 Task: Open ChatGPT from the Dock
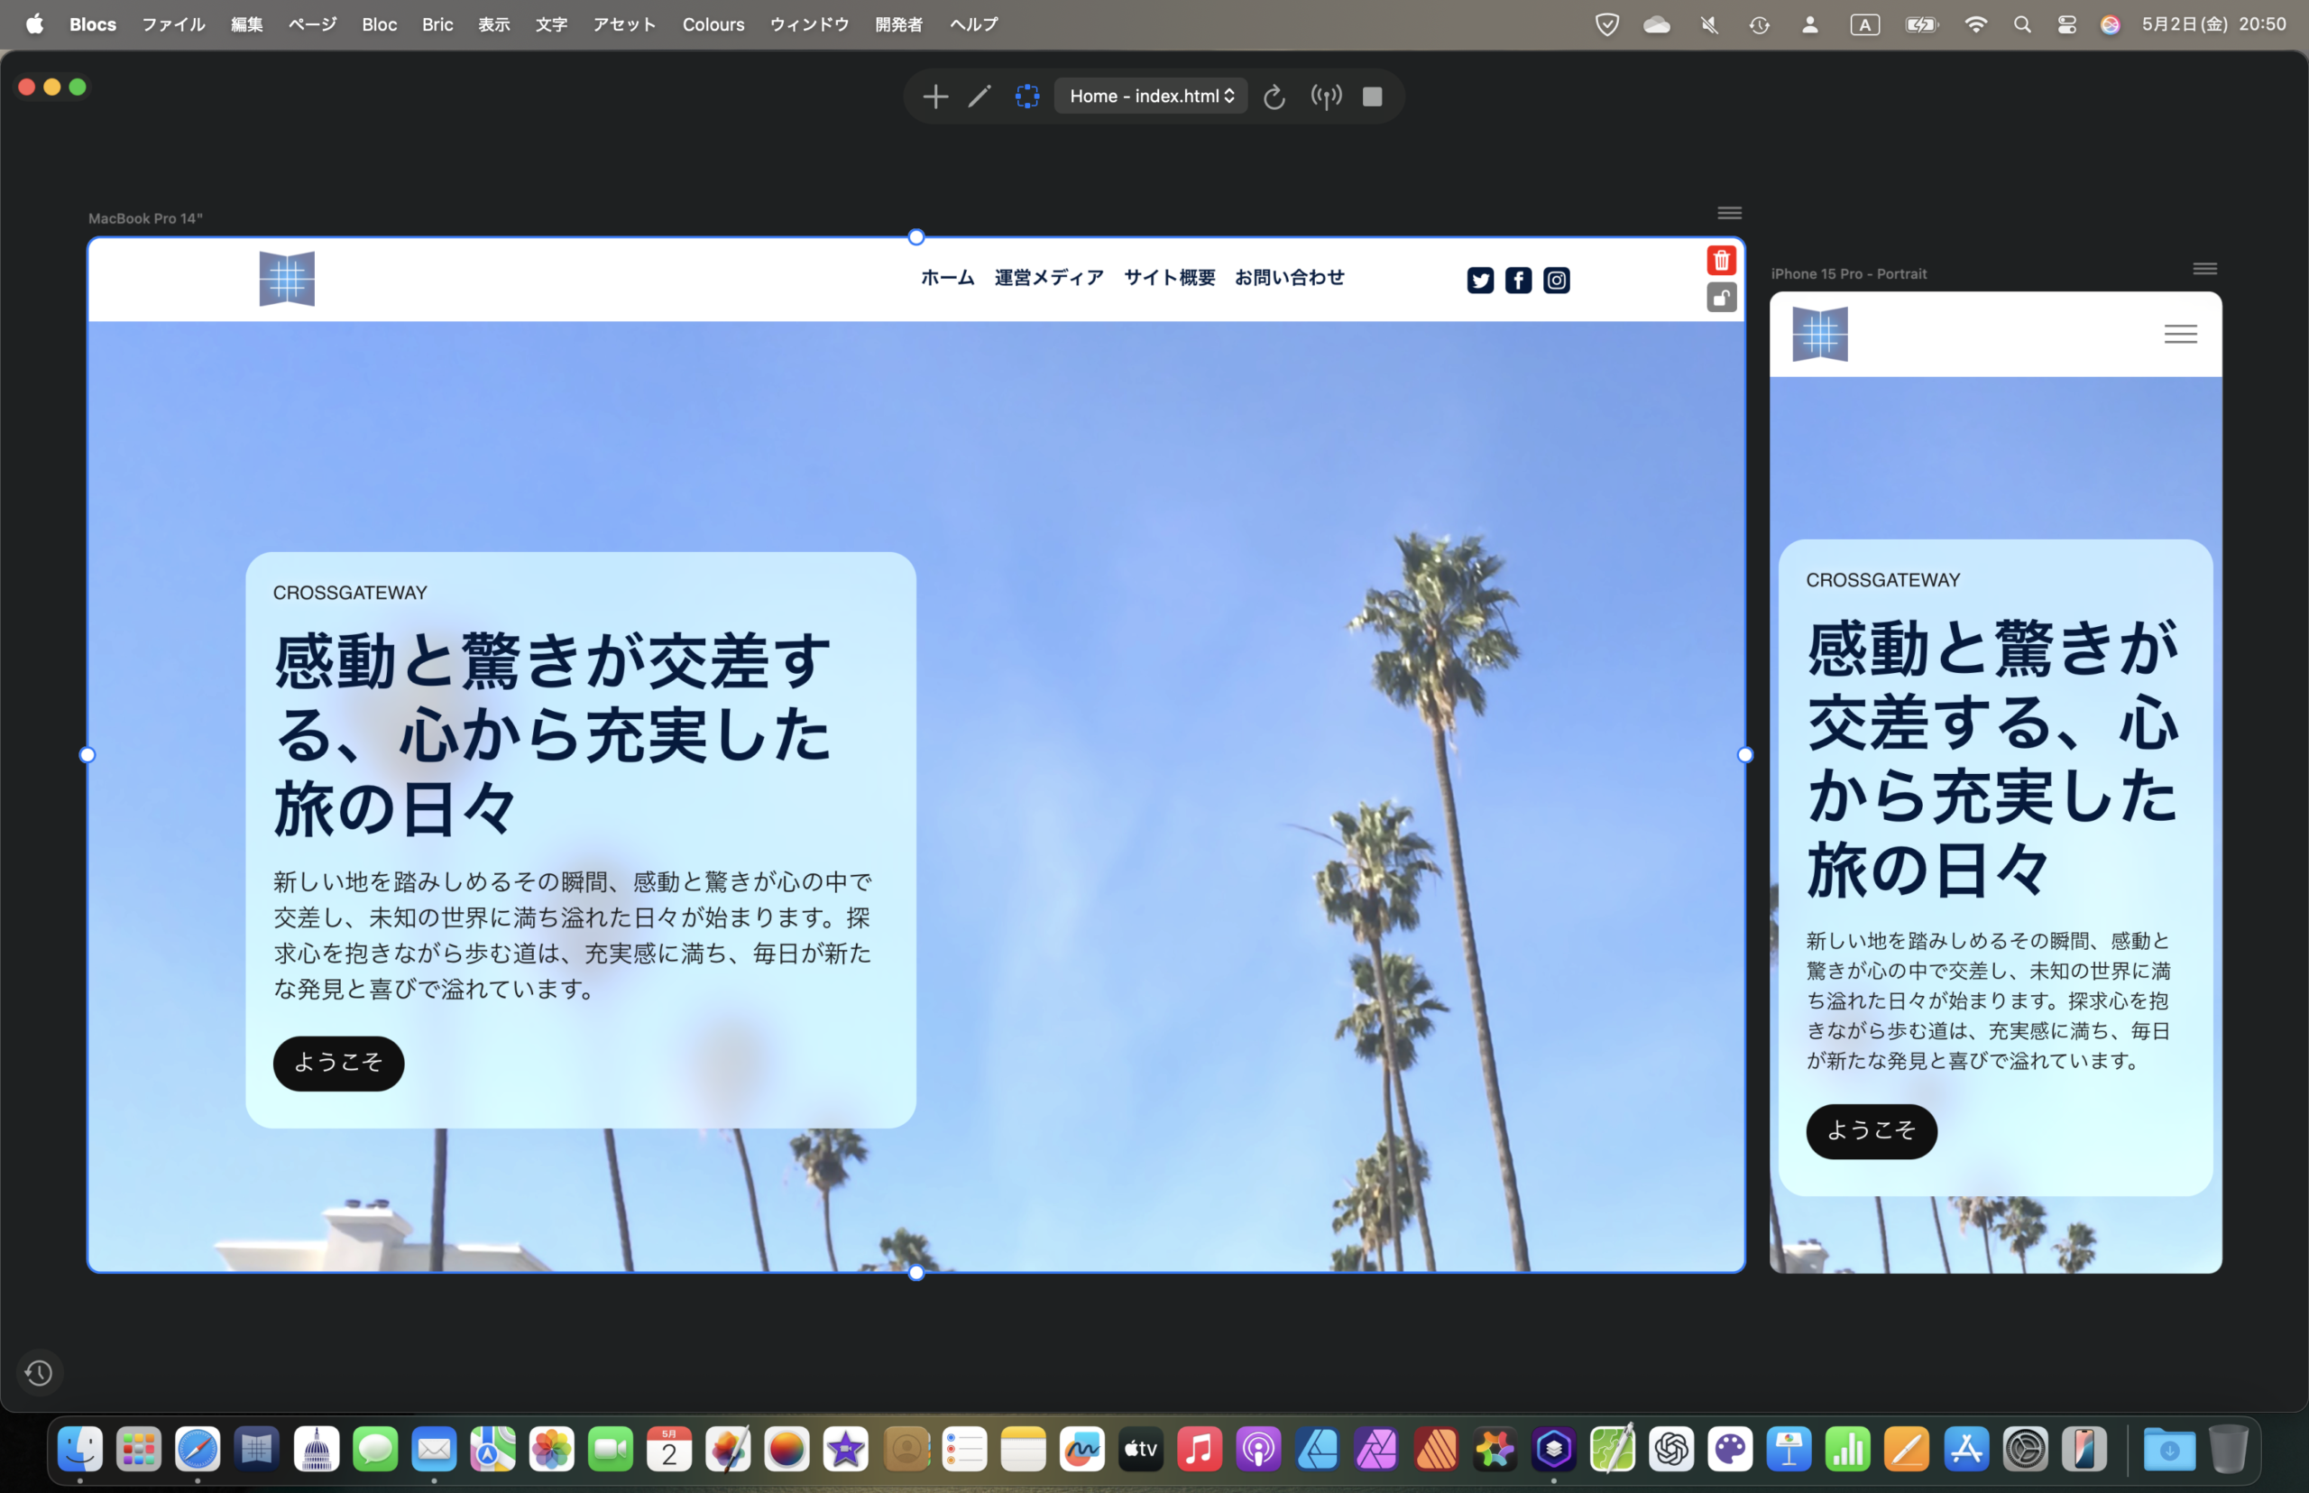pyautogui.click(x=1671, y=1450)
